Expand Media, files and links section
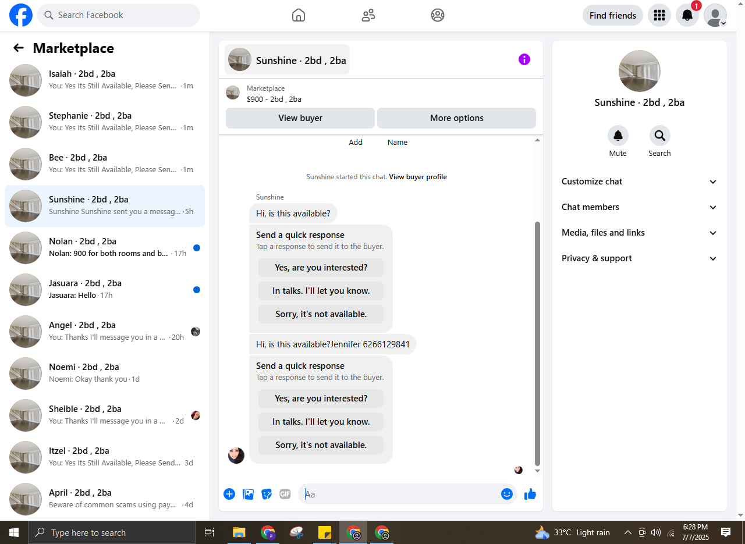Image resolution: width=745 pixels, height=544 pixels. pyautogui.click(x=640, y=233)
